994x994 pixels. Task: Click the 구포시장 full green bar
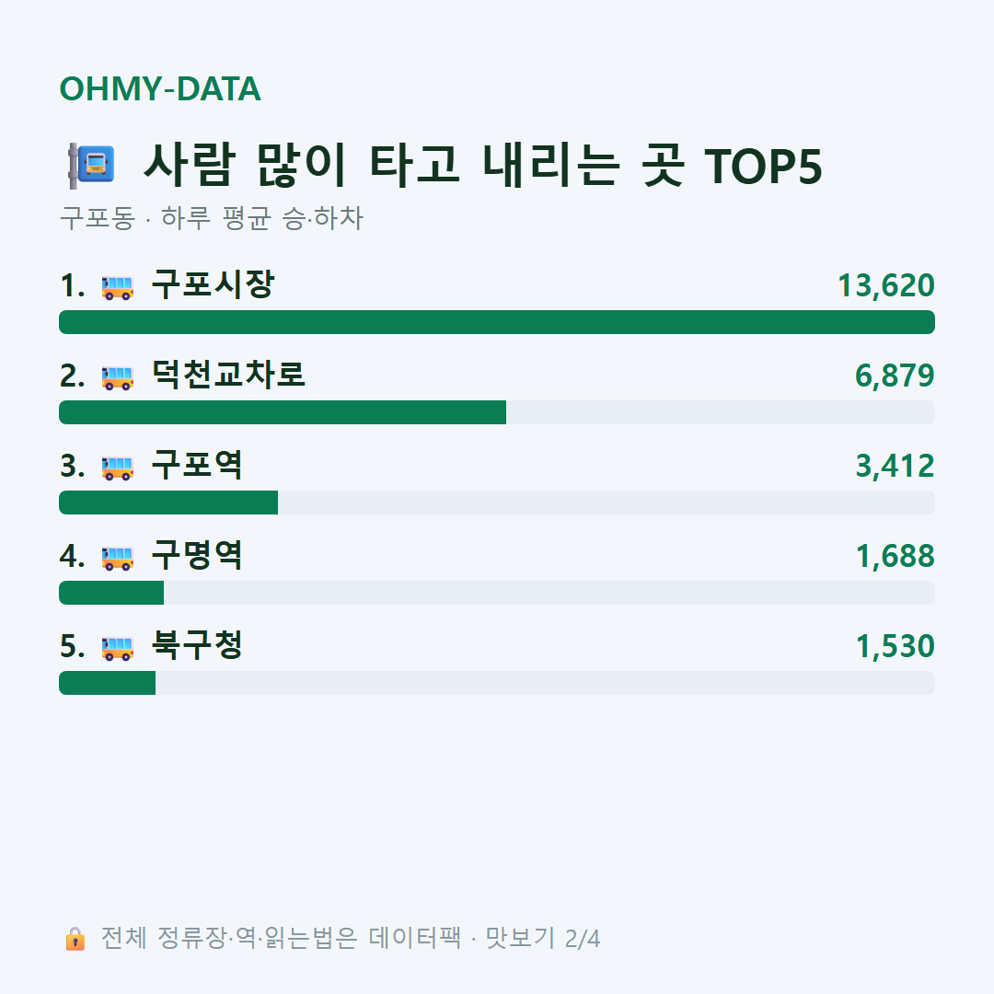coord(497,322)
